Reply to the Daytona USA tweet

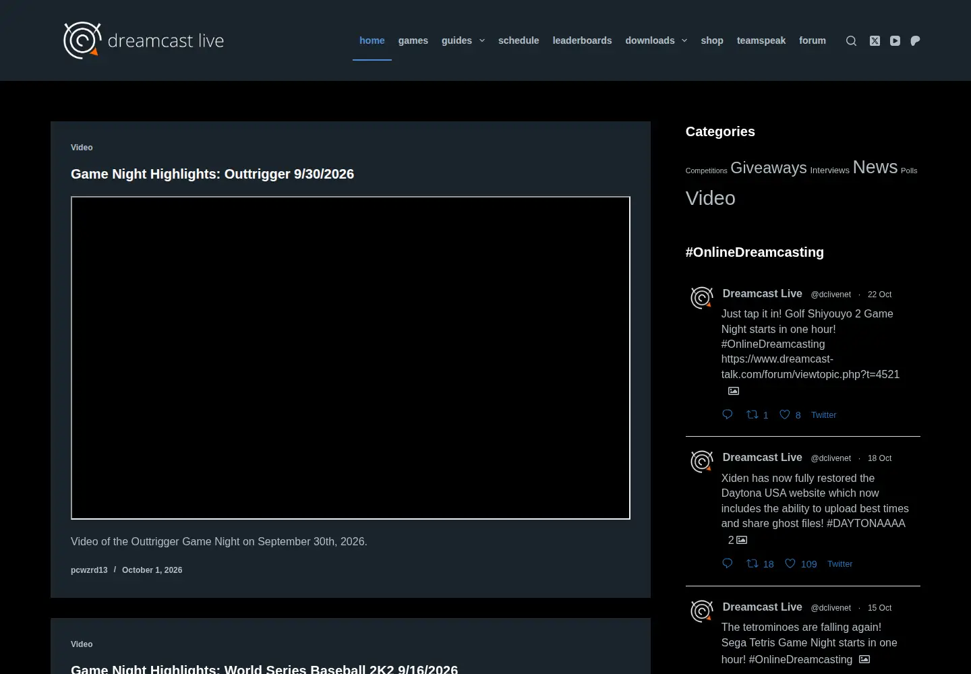[x=727, y=563]
